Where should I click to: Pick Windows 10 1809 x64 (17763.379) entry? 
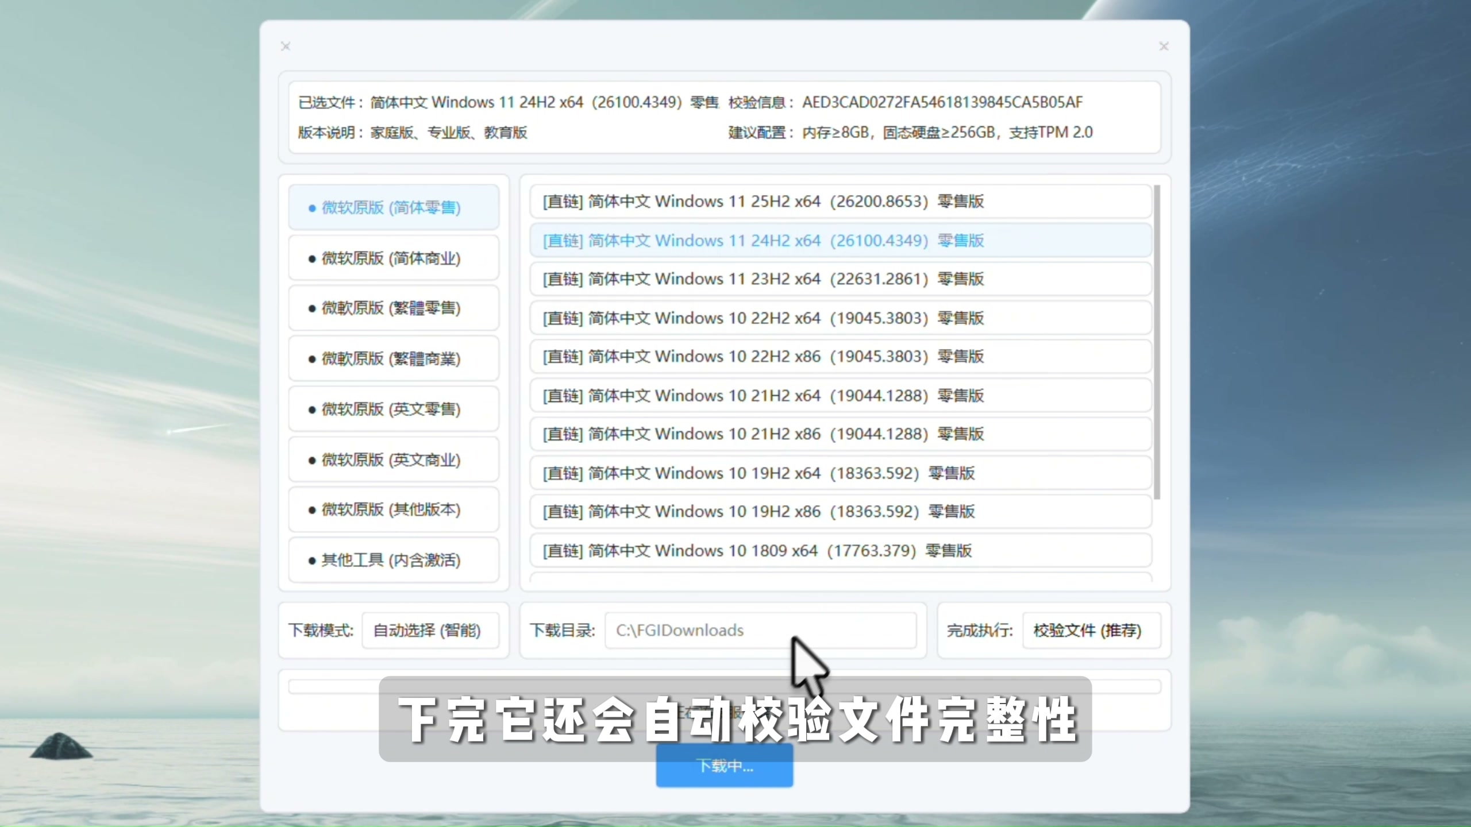click(x=841, y=550)
